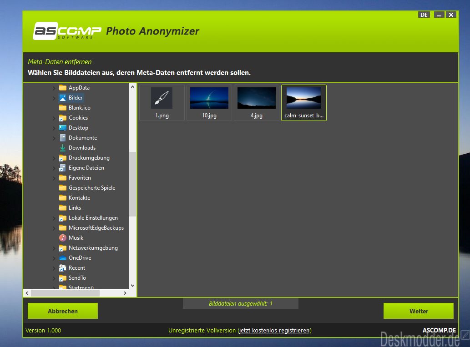Select the 4.jpg thumbnail

point(257,103)
